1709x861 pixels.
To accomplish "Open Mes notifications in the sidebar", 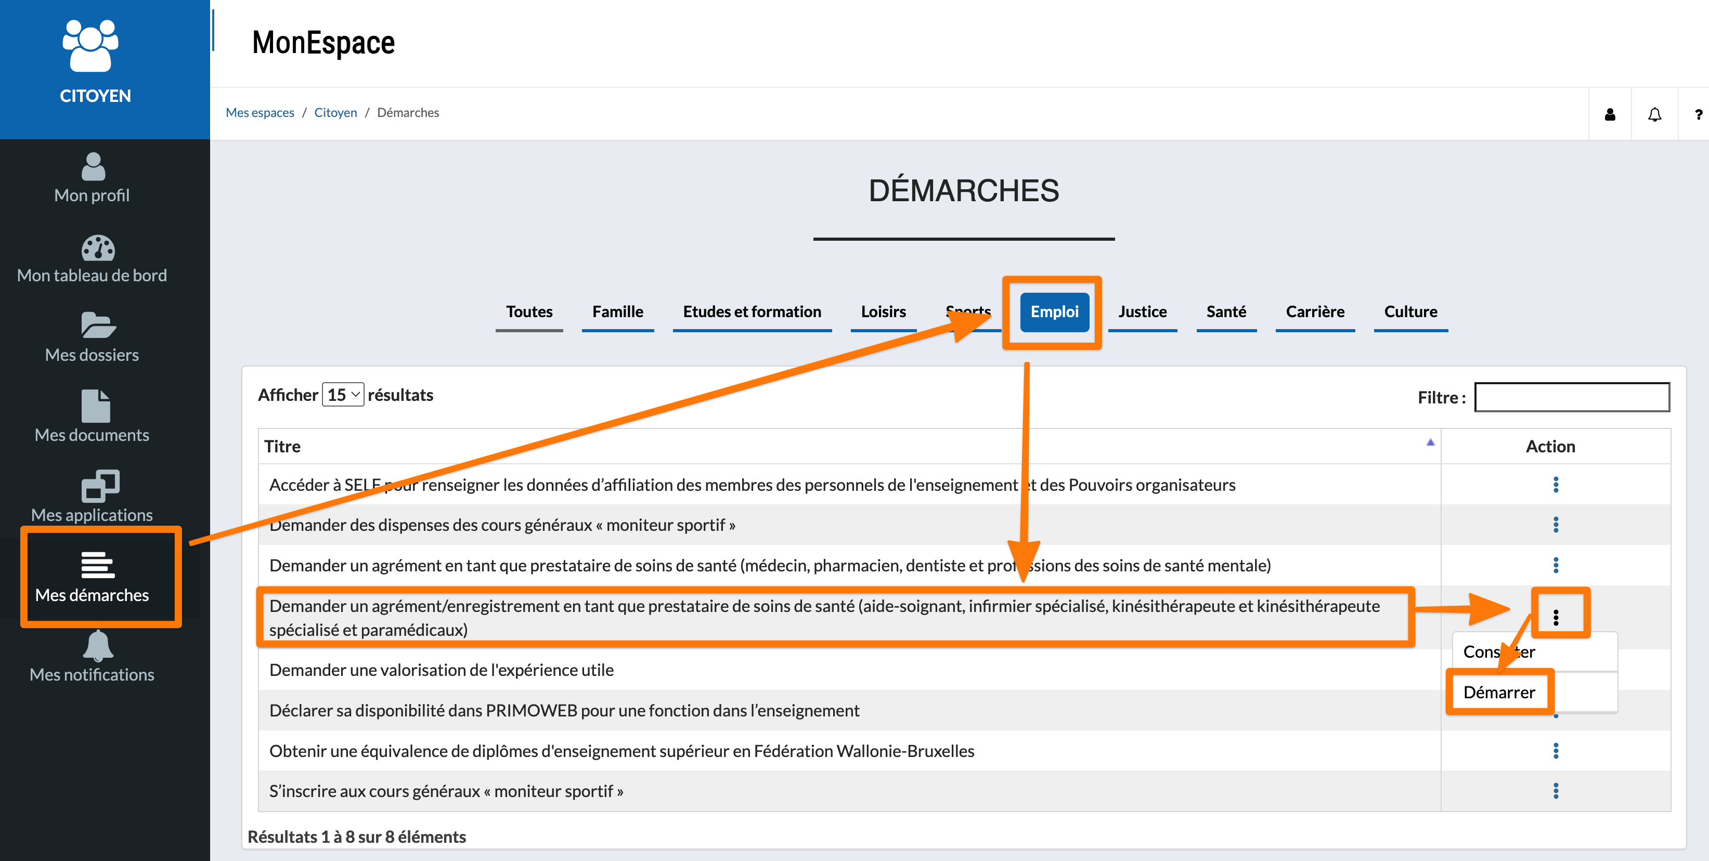I will tap(92, 657).
